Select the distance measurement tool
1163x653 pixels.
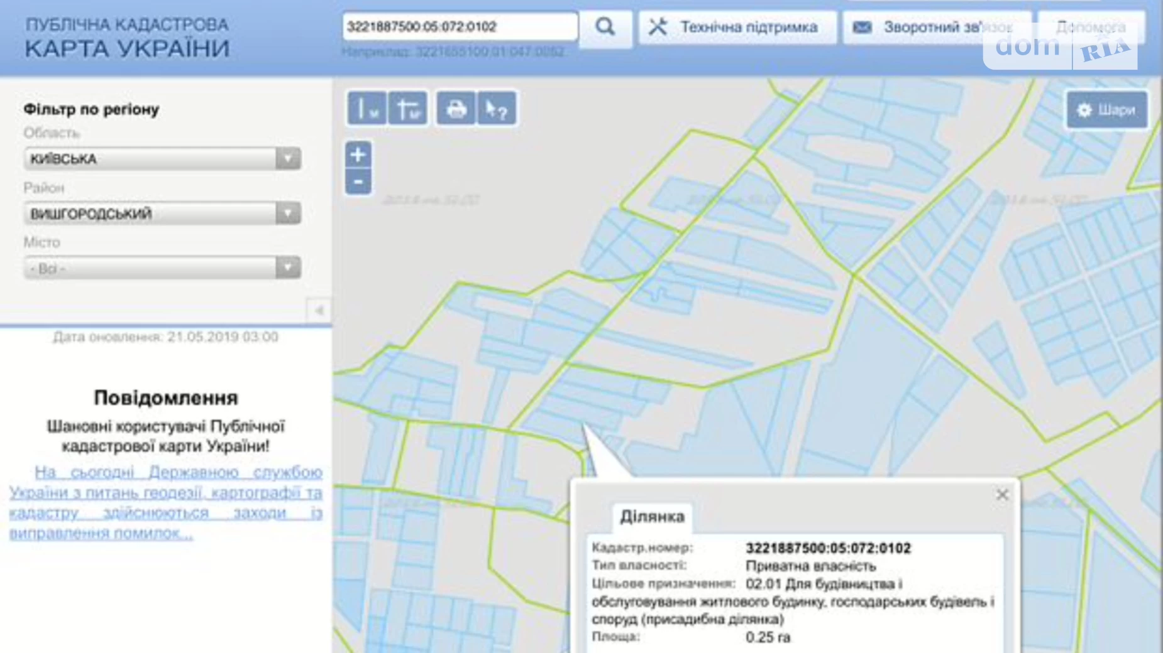click(x=367, y=109)
